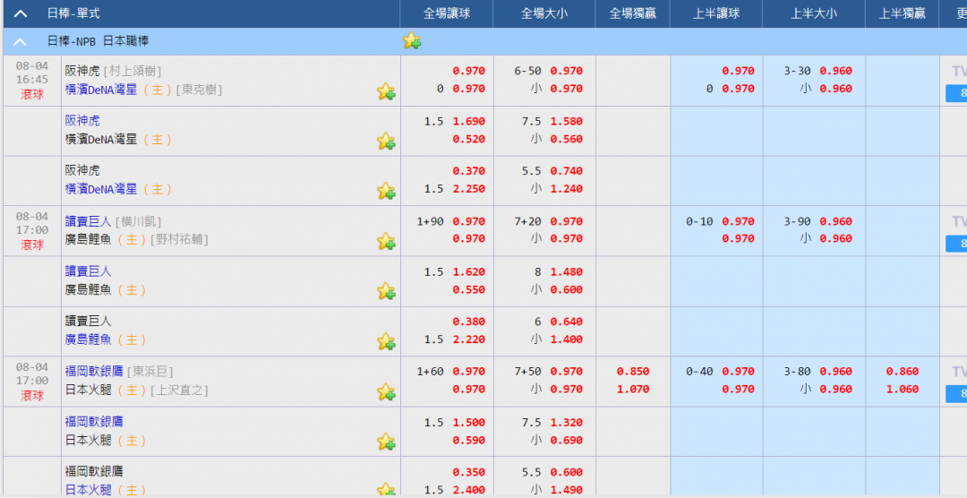Bet 0.600 under odds in 讀賣巨人 8 row
Viewport: 967px width, 498px height.
(x=567, y=289)
